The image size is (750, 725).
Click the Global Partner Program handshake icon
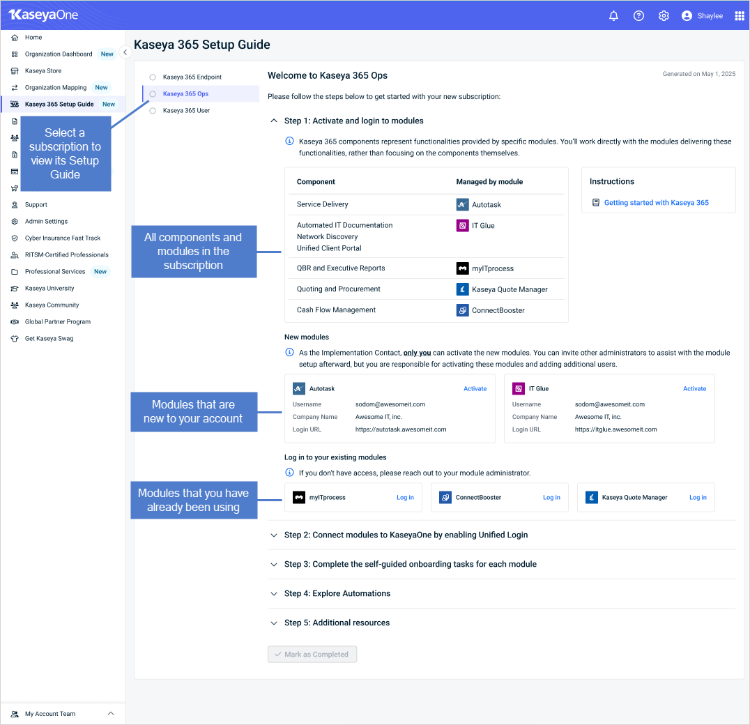pos(15,322)
